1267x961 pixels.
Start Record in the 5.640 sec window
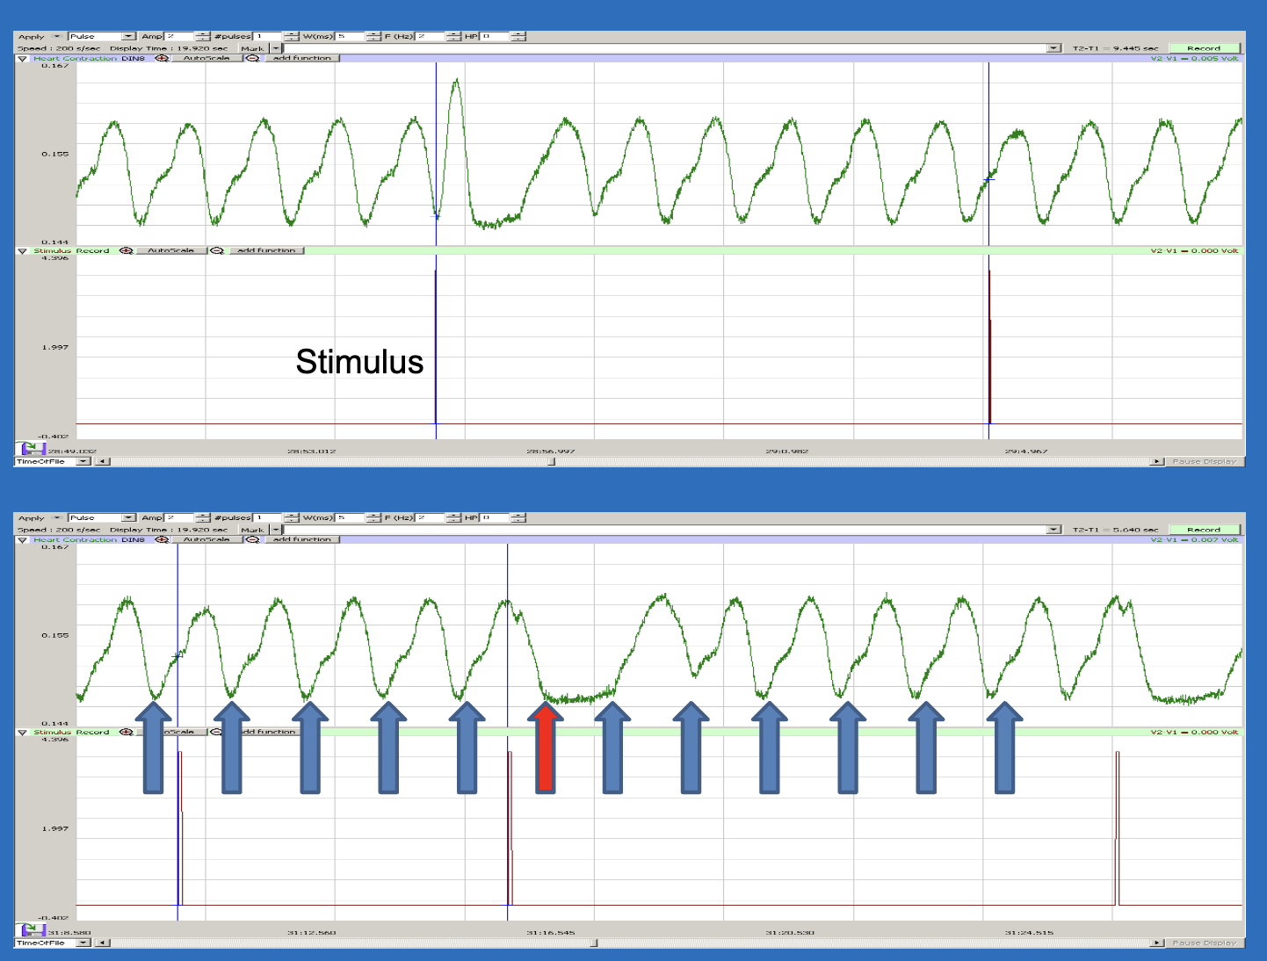(x=1204, y=530)
